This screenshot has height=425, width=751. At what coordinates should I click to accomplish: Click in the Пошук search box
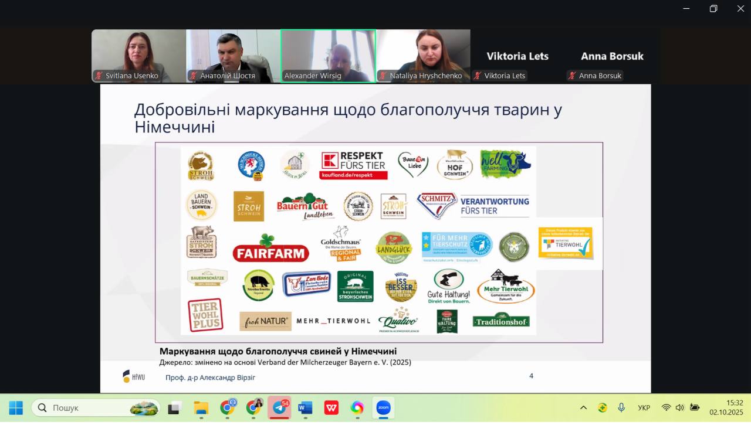(88, 408)
